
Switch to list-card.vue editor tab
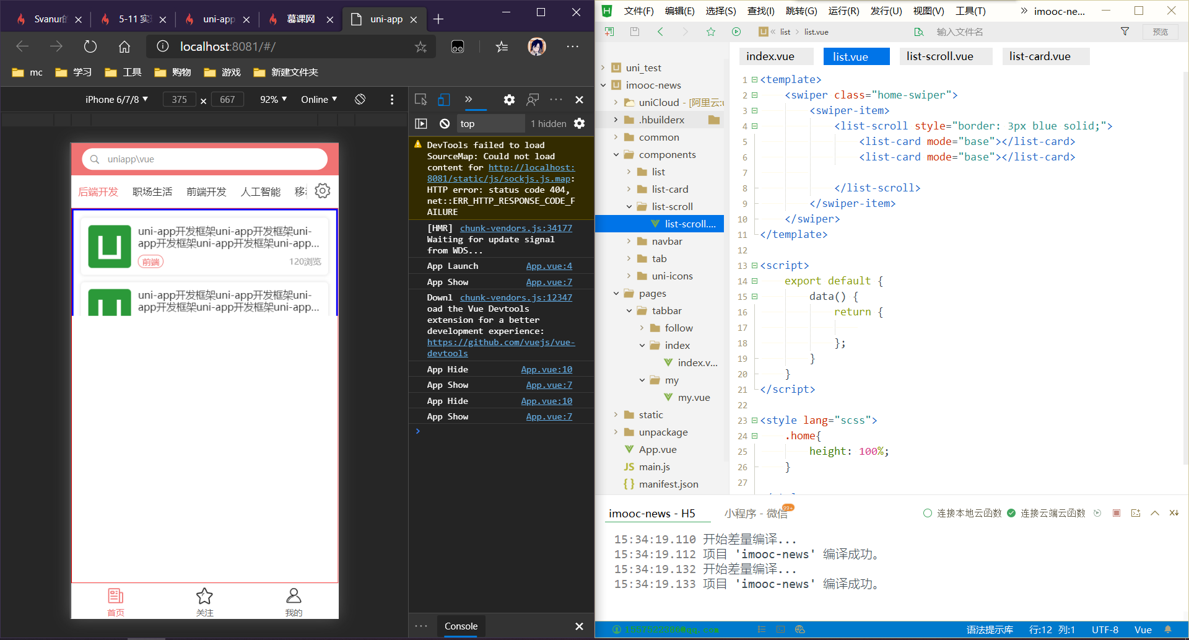tap(1046, 56)
